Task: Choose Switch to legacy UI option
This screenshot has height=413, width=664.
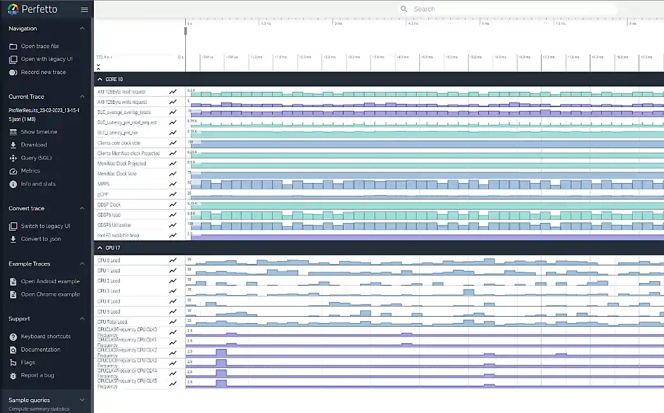Action: click(x=12, y=226)
